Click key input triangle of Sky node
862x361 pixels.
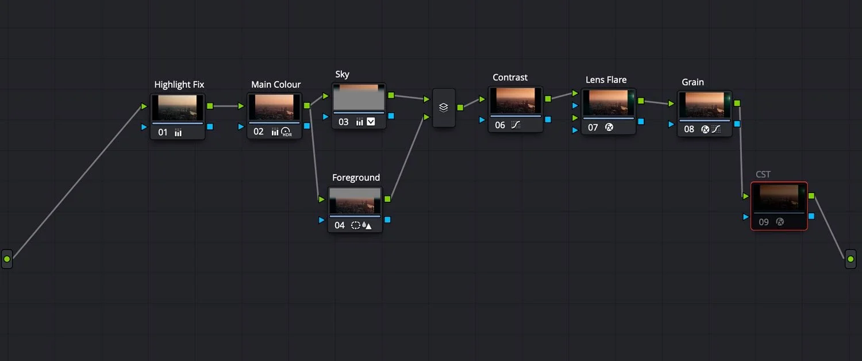[x=326, y=116]
